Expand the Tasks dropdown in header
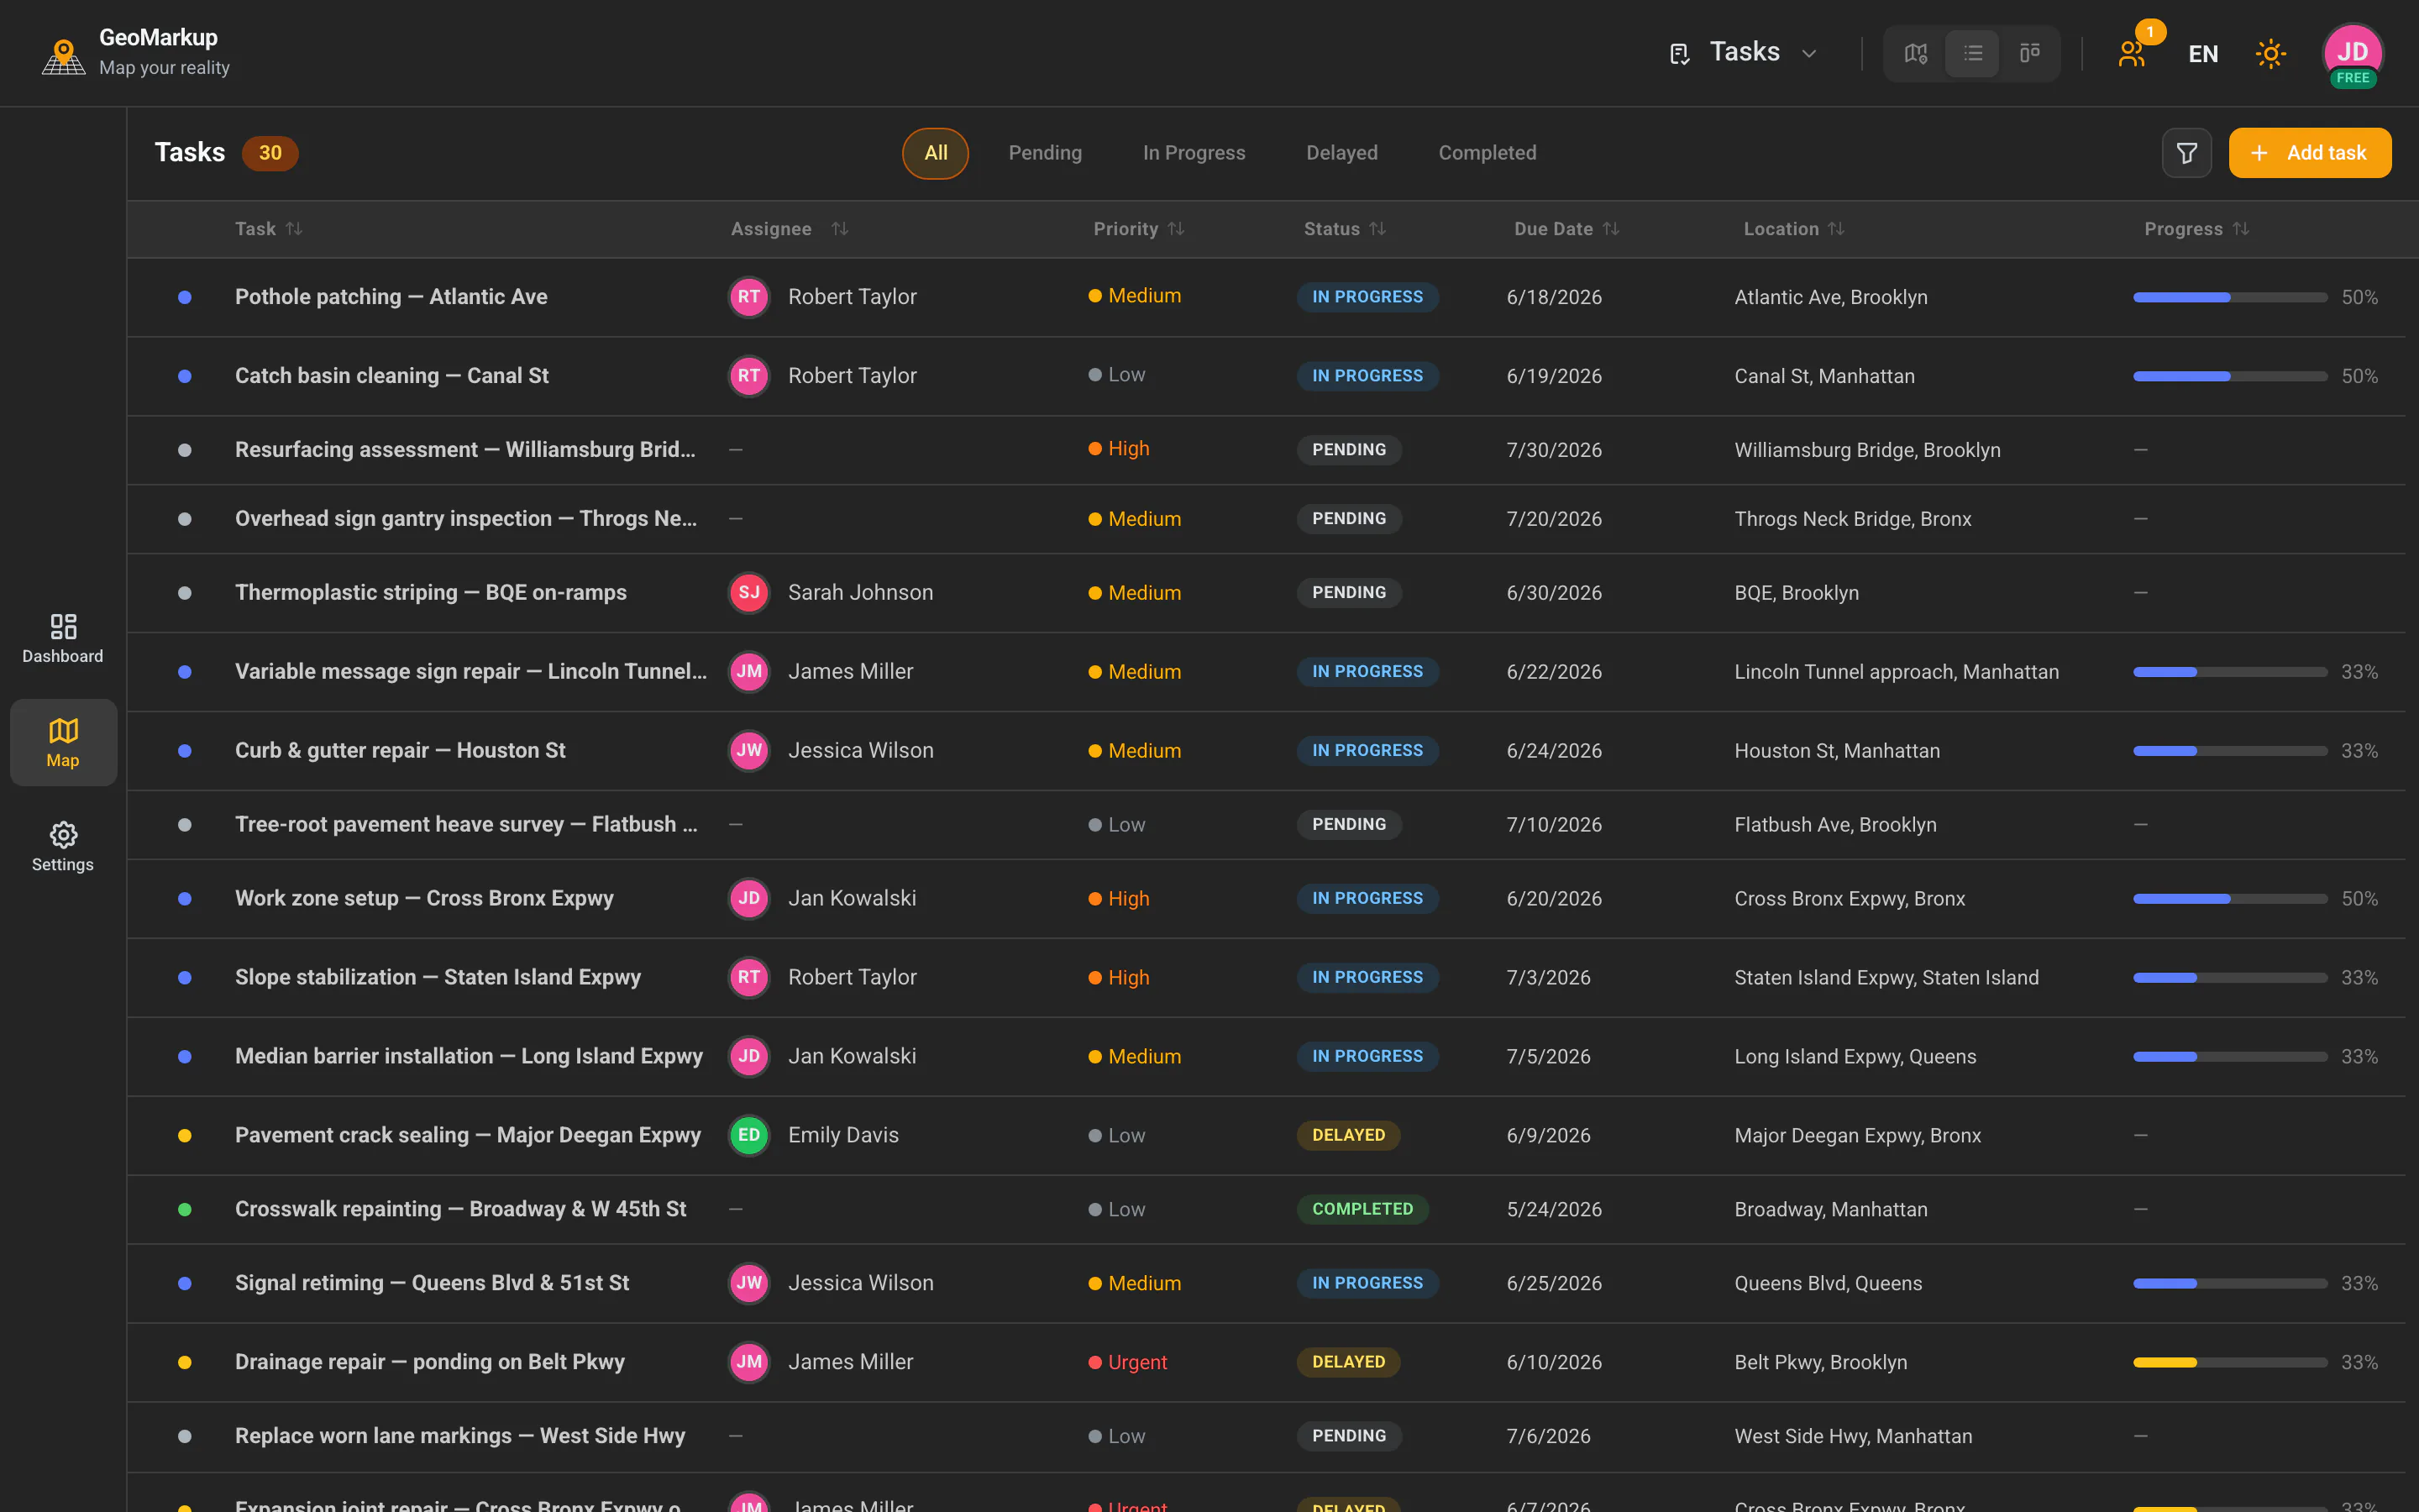This screenshot has height=1512, width=2419. (x=1745, y=53)
